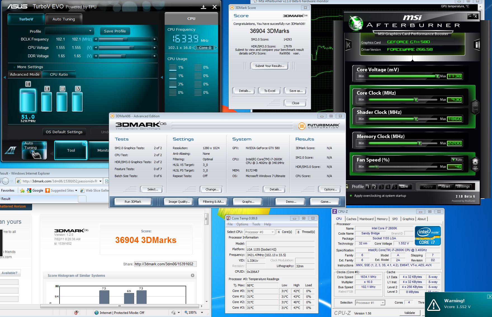Image resolution: width=492 pixels, height=317 pixels.
Task: Switch to CPU-Z Mainboard tab
Action: 366,219
